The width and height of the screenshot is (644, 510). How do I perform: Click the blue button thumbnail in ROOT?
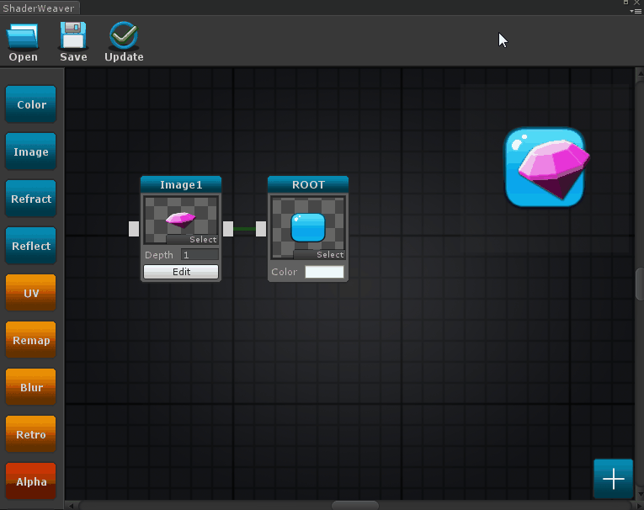(308, 227)
